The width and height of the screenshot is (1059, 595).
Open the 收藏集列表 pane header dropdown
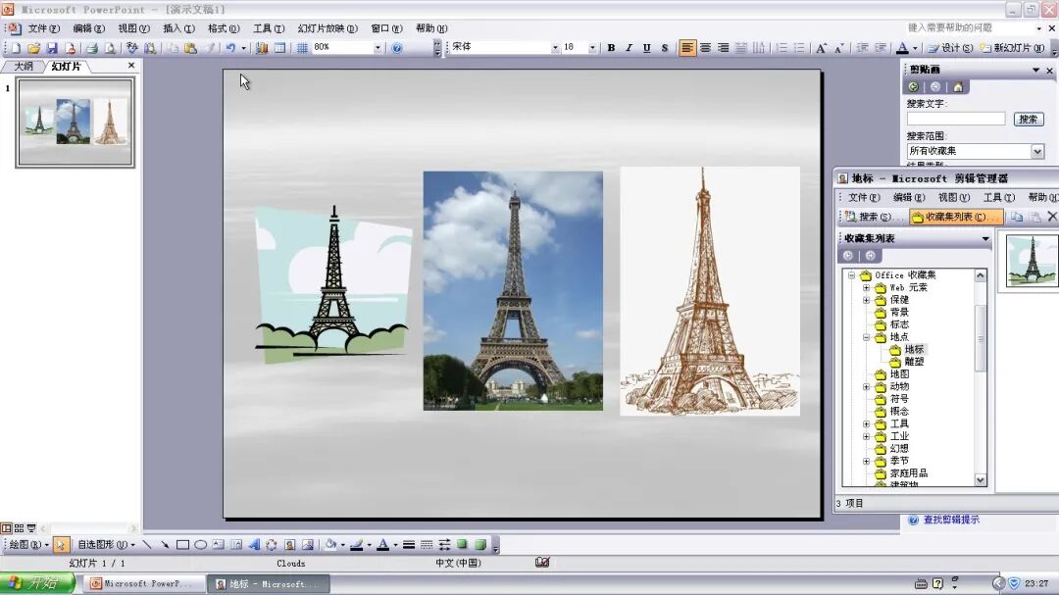click(x=985, y=238)
